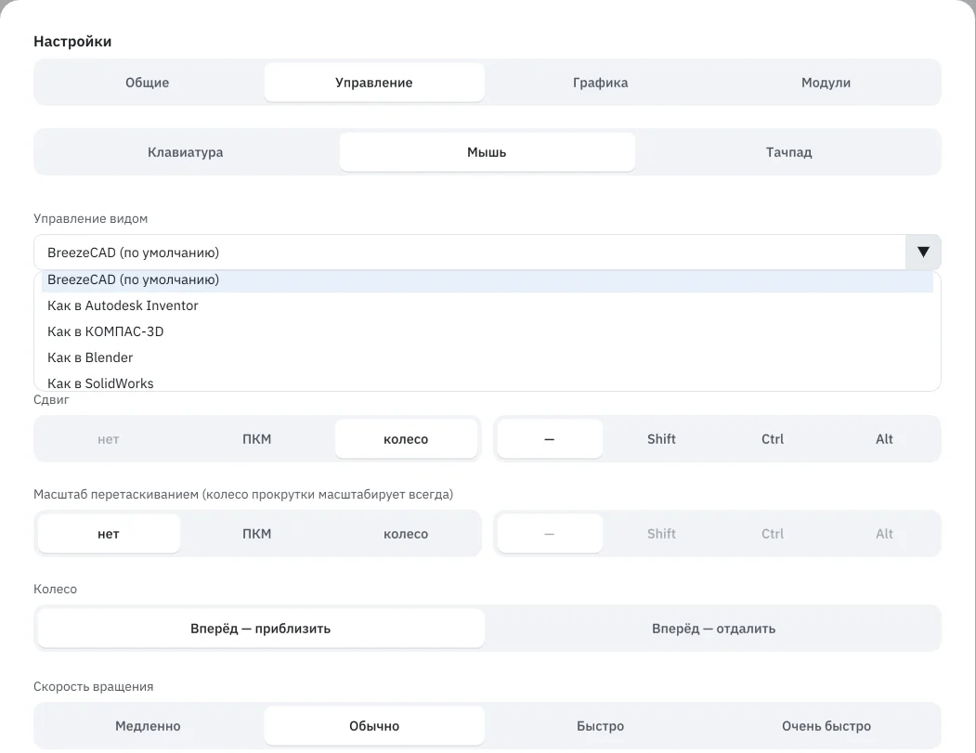This screenshot has height=753, width=976.
Task: Open the Модули tab
Action: pyautogui.click(x=826, y=82)
